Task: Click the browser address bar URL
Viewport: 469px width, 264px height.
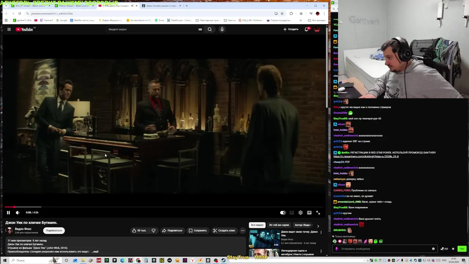Action: [x=52, y=14]
